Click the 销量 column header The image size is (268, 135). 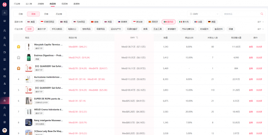pos(166,37)
